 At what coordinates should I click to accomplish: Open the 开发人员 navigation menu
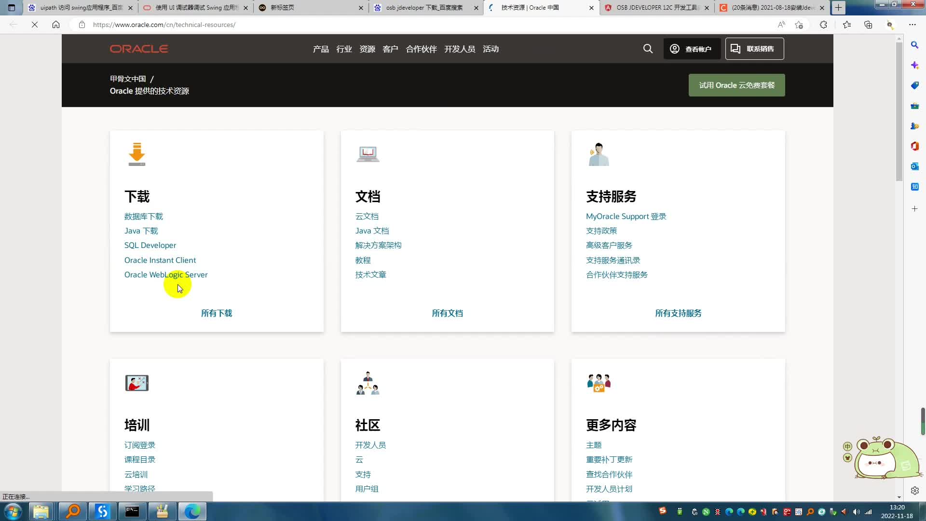coord(460,49)
